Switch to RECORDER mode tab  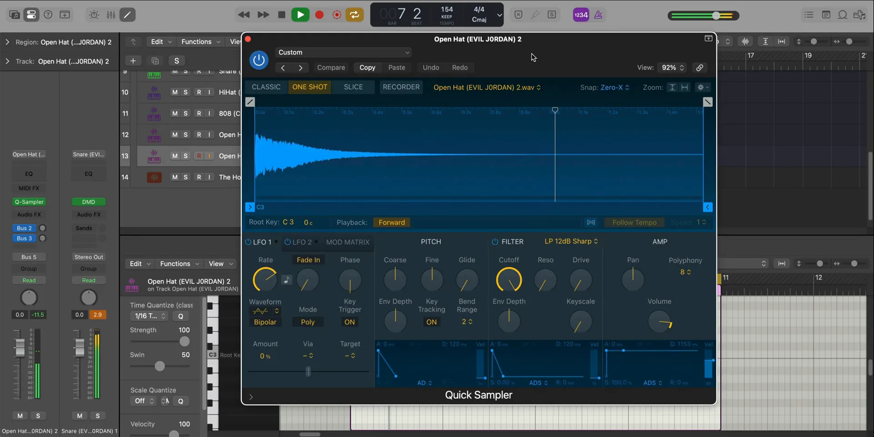pyautogui.click(x=401, y=87)
